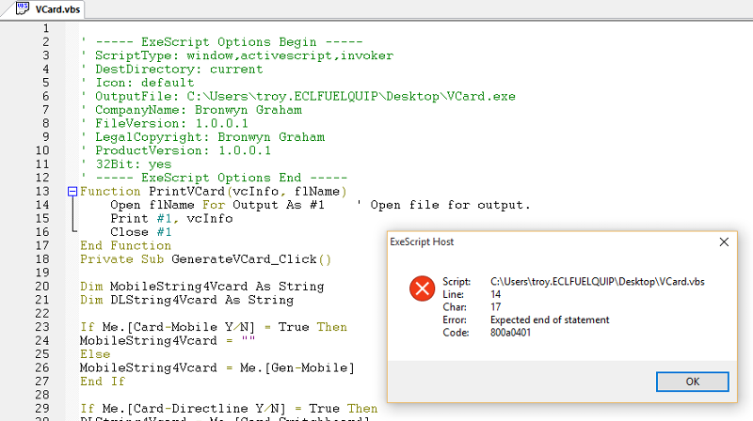Click the ExeScript Host dialog title
The height and width of the screenshot is (421, 753).
[422, 242]
